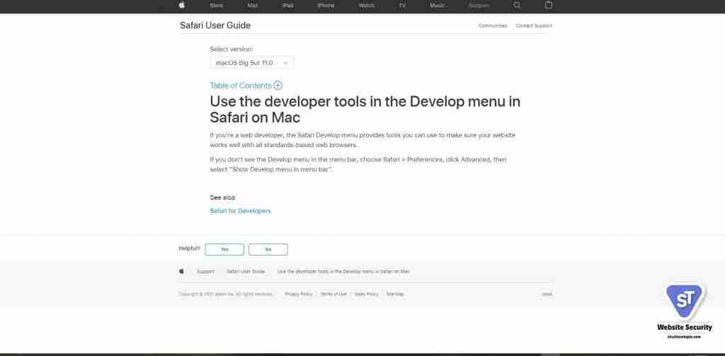Click the Apple logo in the footer breadcrumb

(181, 271)
